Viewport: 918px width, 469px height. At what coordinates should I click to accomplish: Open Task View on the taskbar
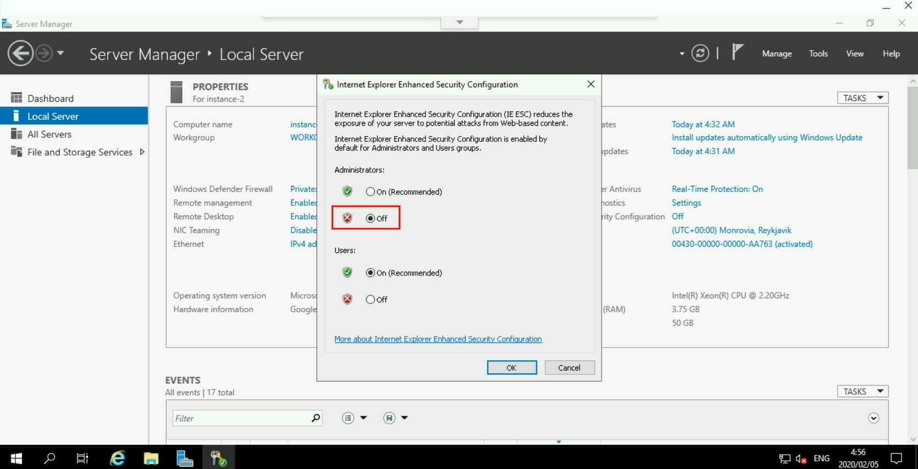pyautogui.click(x=83, y=457)
